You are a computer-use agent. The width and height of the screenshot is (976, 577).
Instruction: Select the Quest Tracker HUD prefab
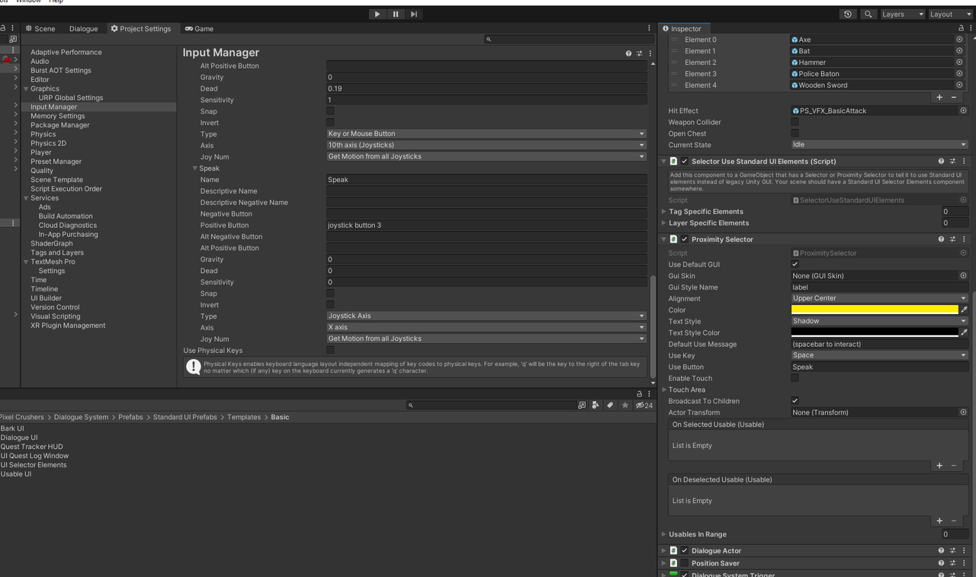(x=32, y=447)
